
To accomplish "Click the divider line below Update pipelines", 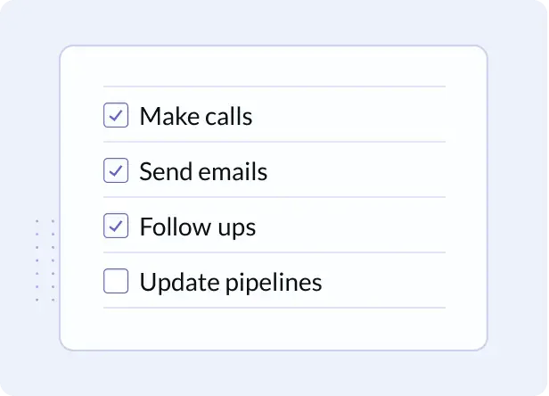I will click(274, 308).
